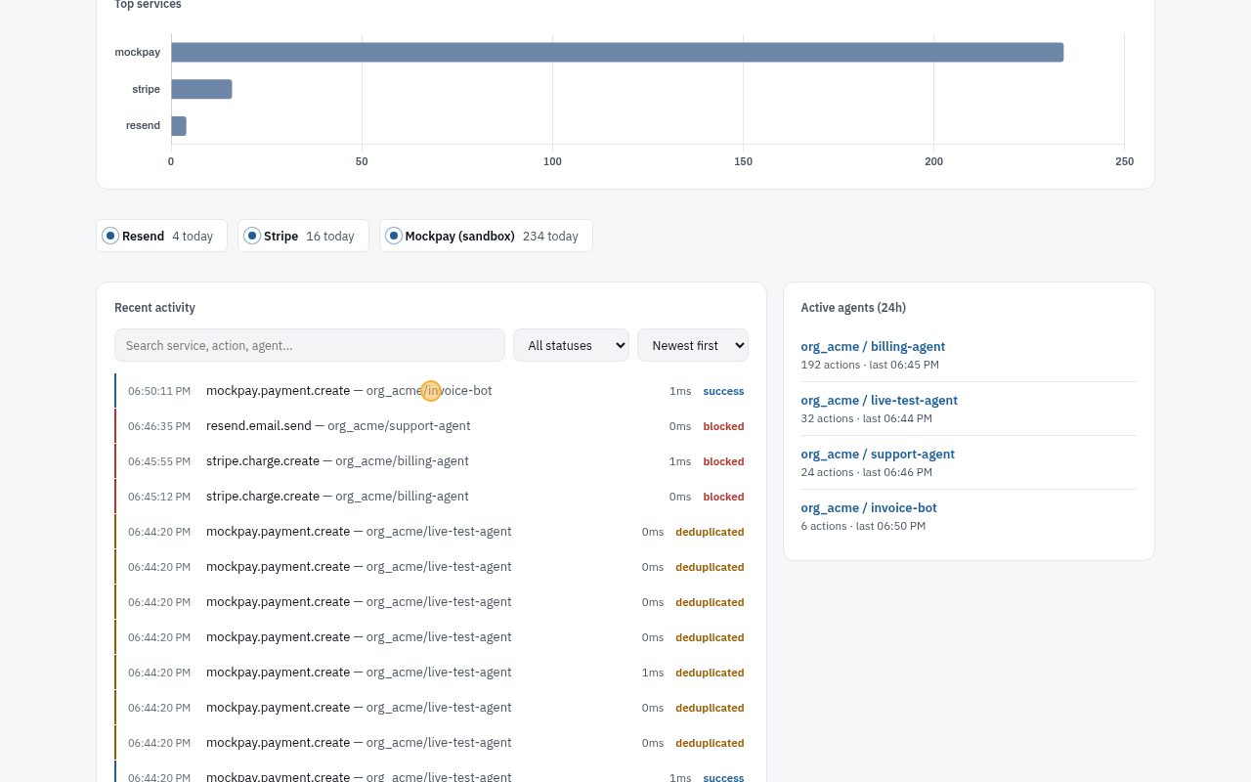This screenshot has height=782, width=1251.
Task: Open org_acme / support-agent link
Action: coord(878,454)
